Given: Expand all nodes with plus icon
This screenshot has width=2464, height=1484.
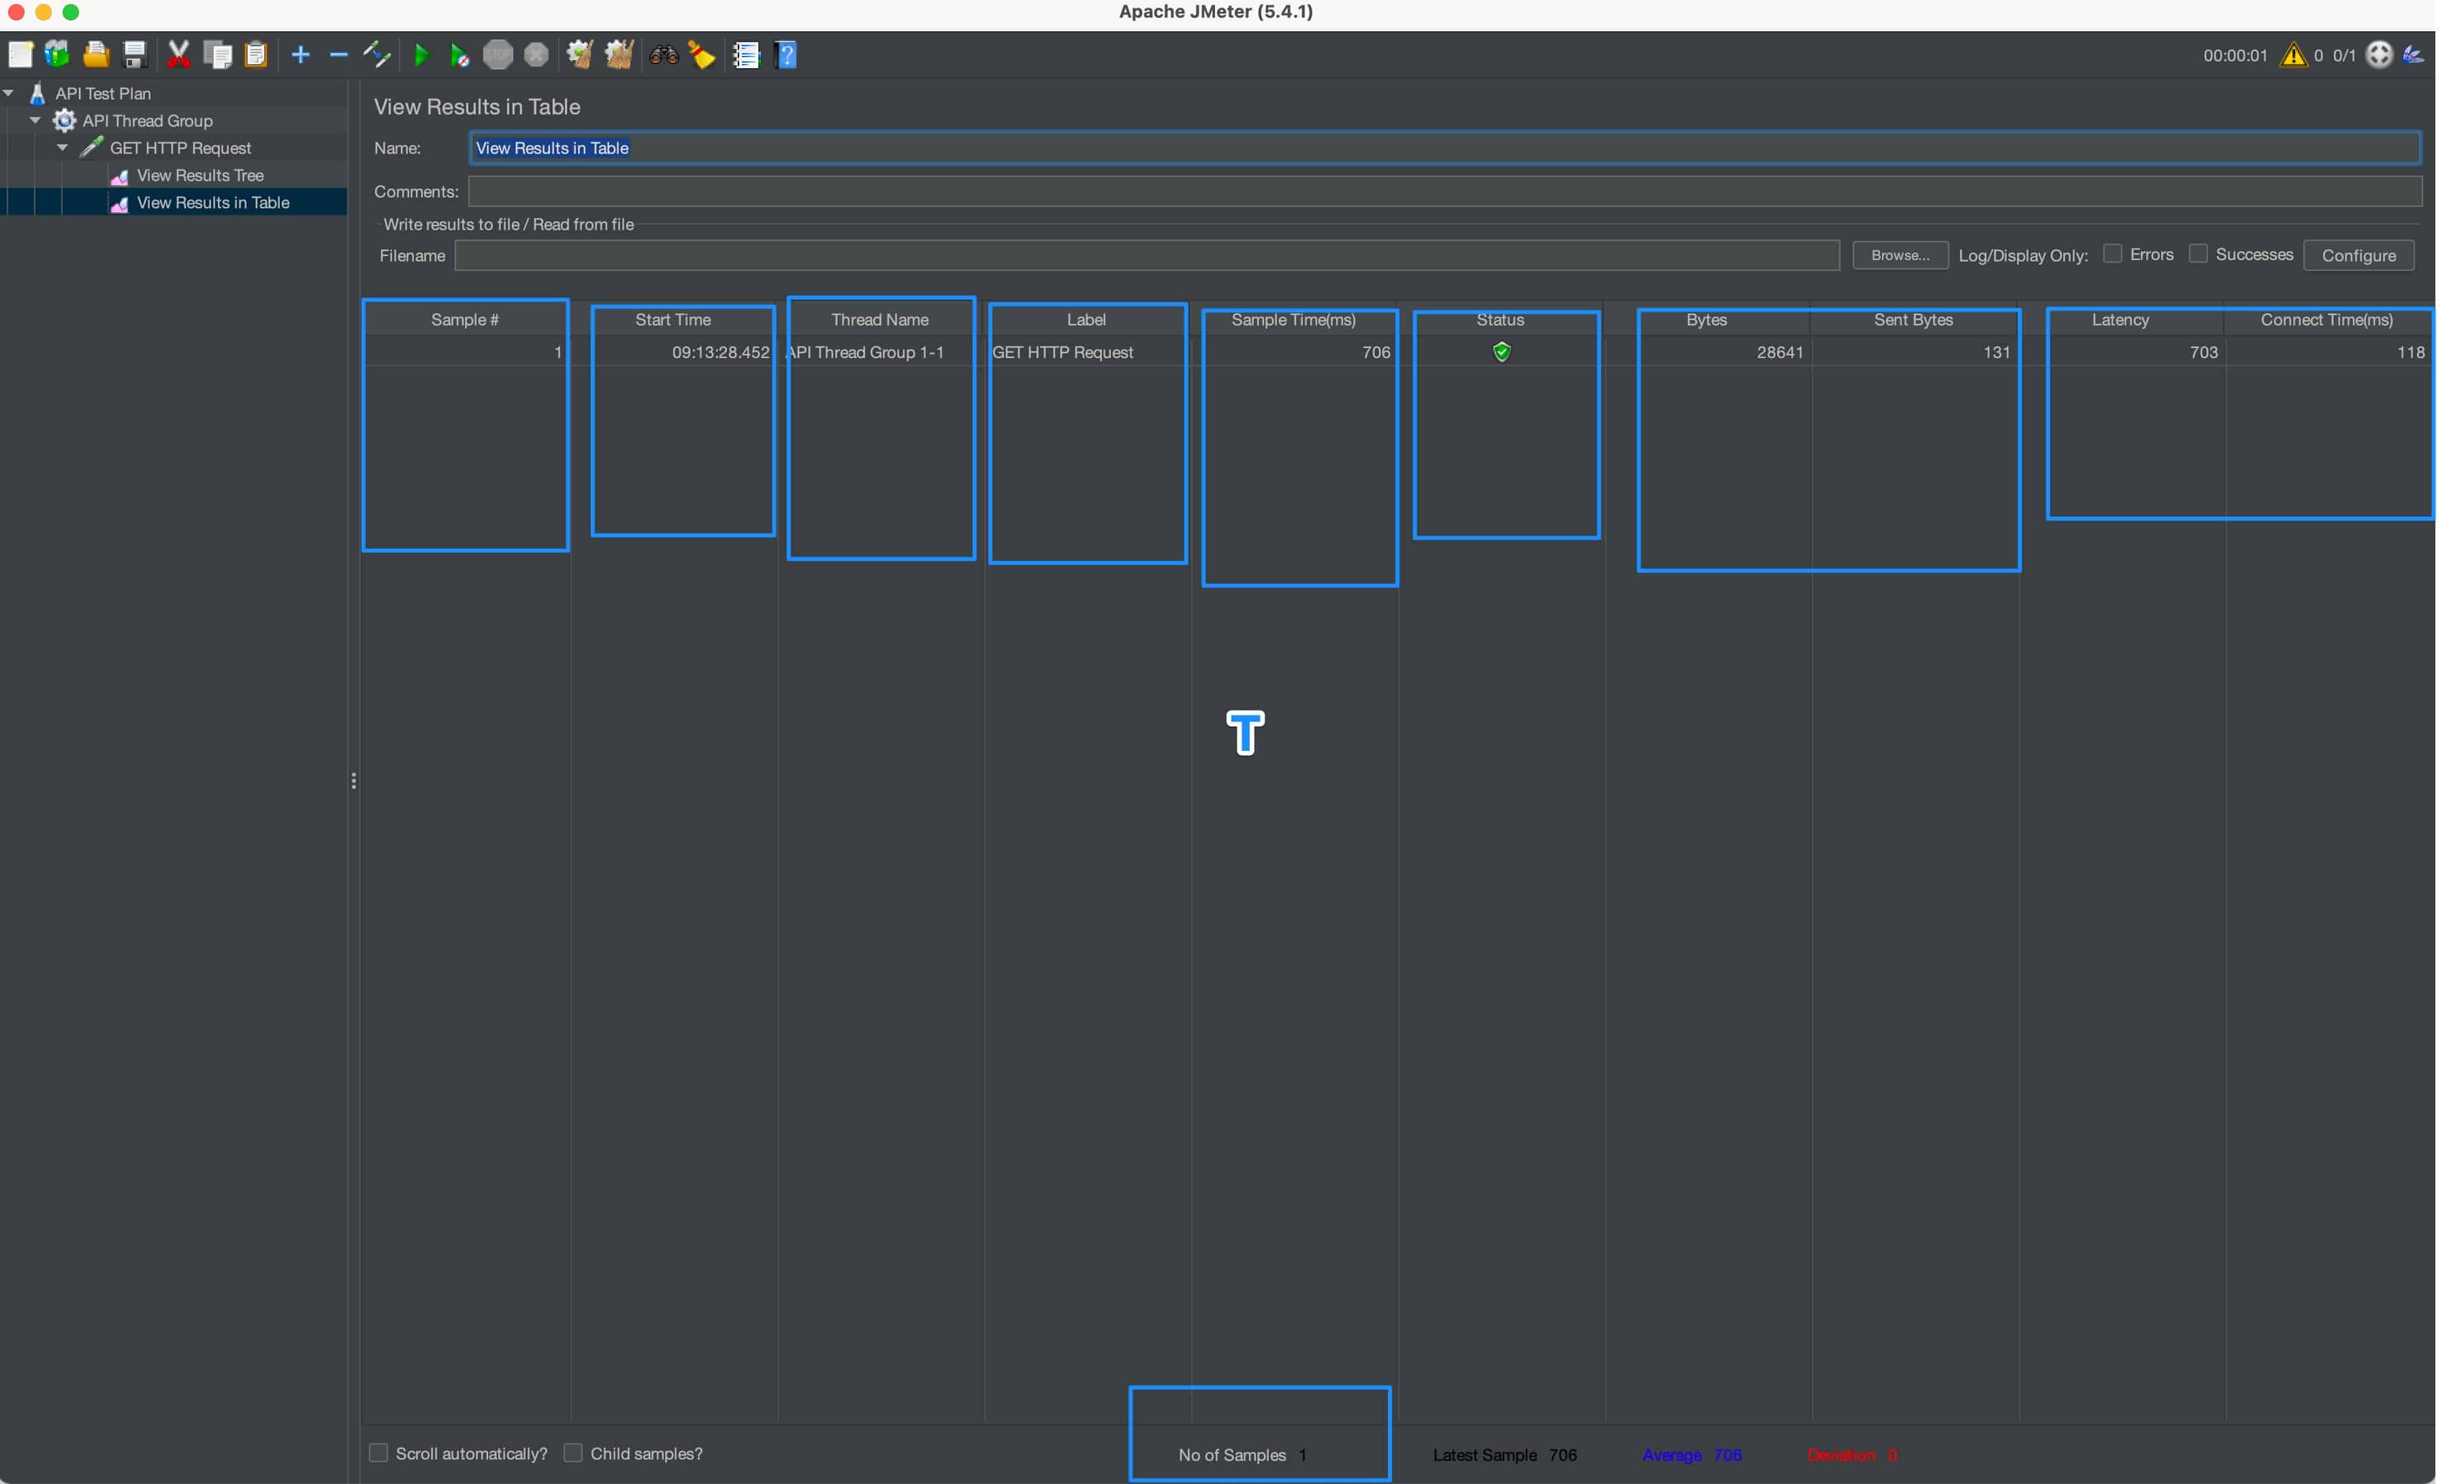Looking at the screenshot, I should 300,55.
